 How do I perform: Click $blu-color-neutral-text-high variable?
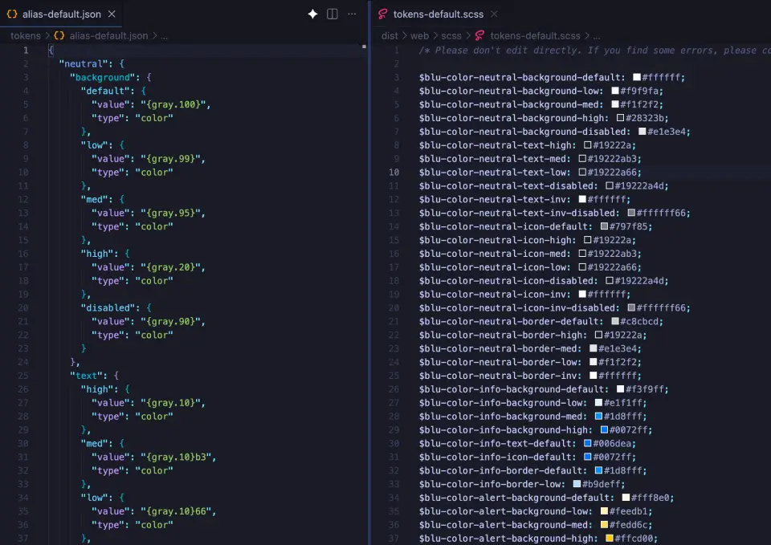[x=496, y=145]
